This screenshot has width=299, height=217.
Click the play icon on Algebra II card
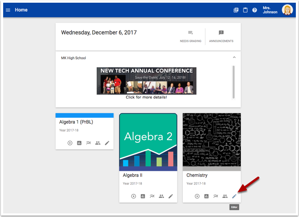click(x=133, y=196)
